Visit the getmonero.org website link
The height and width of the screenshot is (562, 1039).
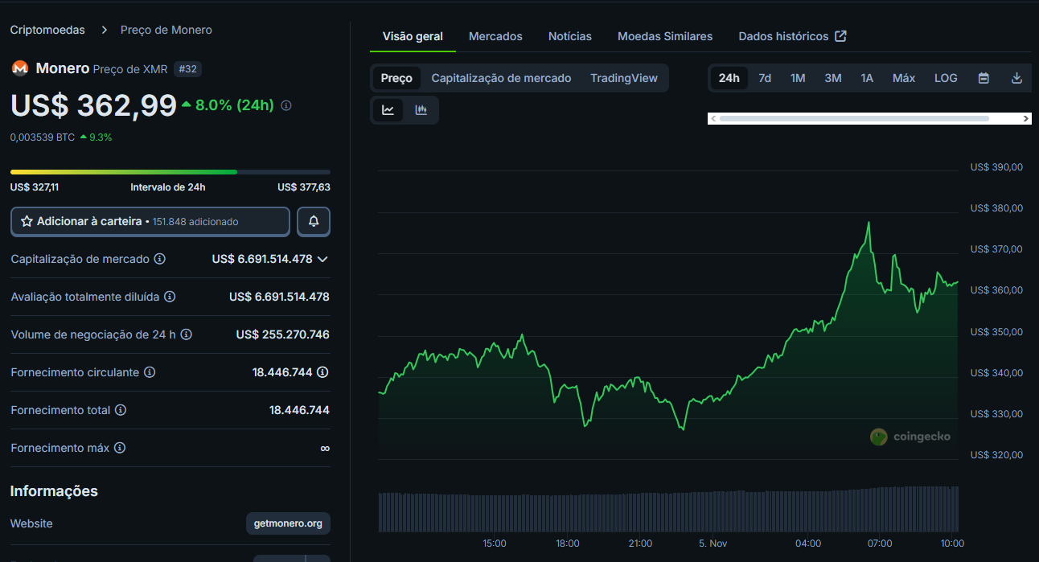tap(288, 523)
